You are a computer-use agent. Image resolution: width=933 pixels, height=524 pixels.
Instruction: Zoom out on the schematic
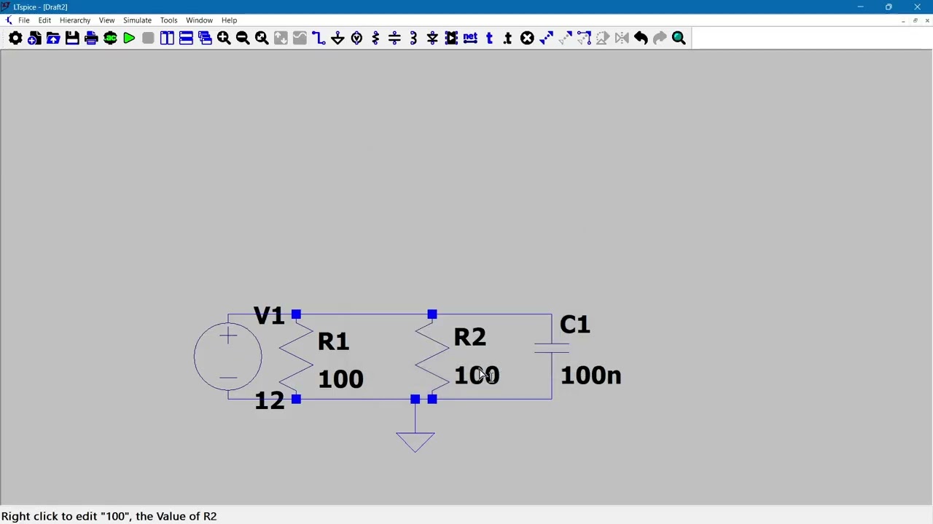pos(243,38)
